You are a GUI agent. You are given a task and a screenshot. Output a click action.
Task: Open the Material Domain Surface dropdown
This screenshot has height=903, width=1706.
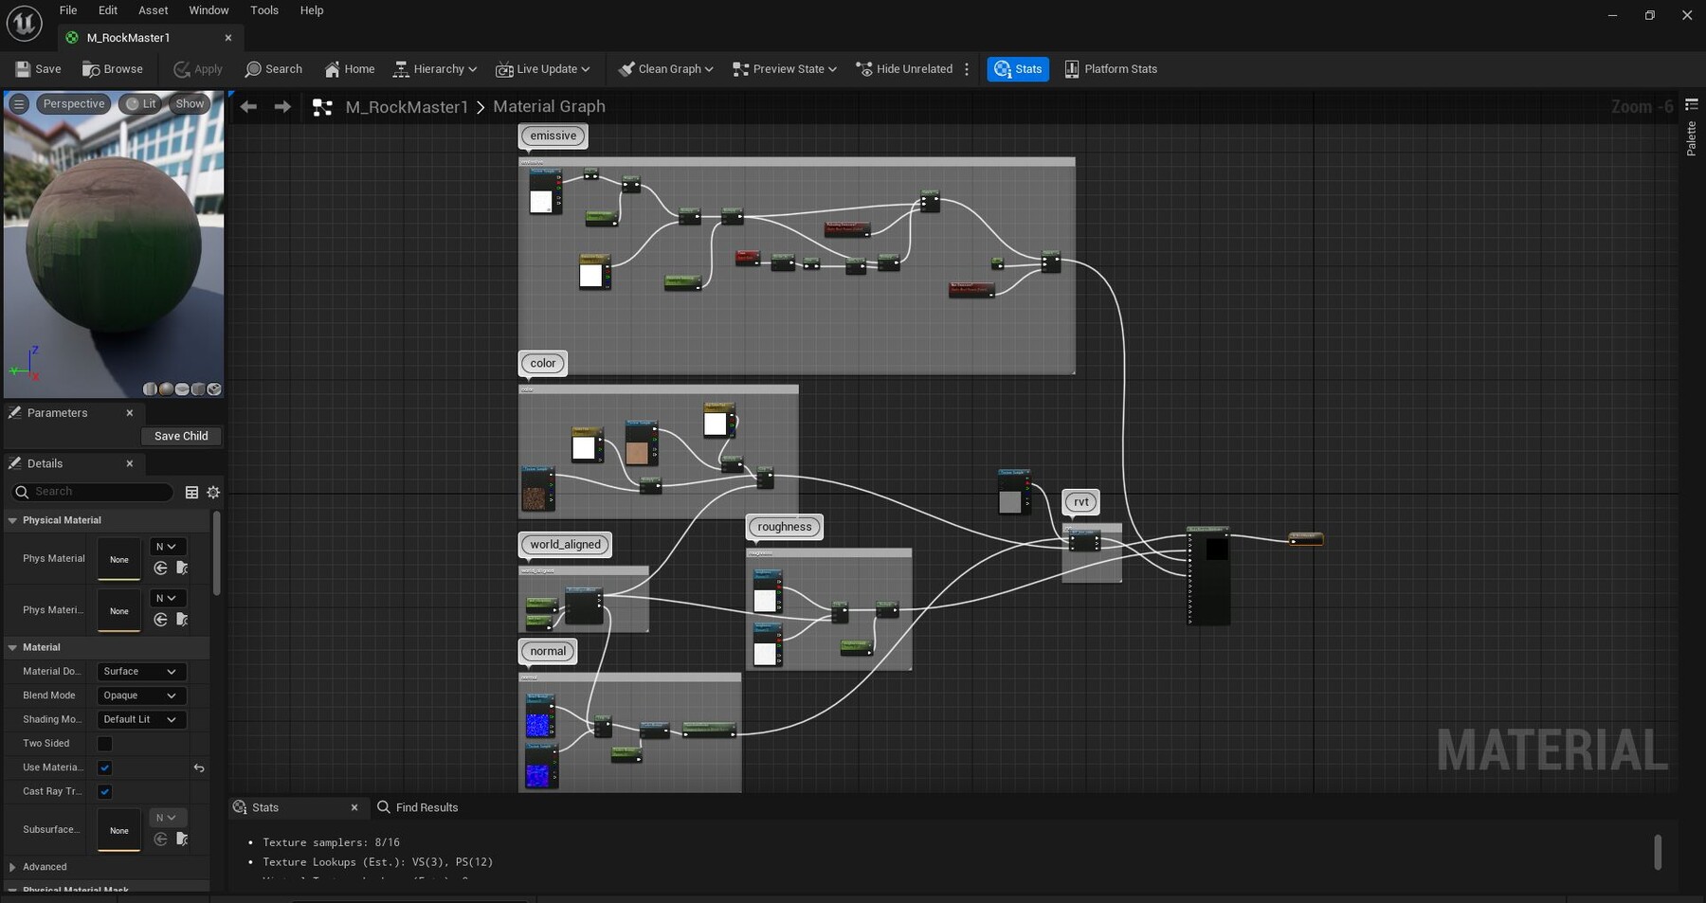tap(140, 672)
